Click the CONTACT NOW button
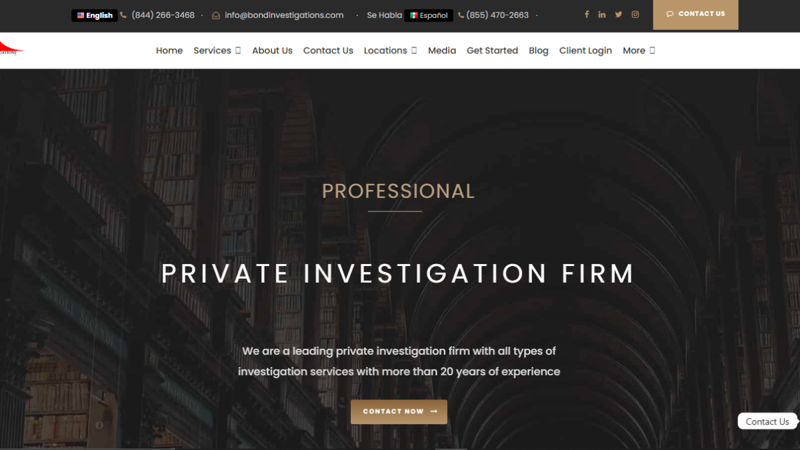Viewport: 800px width, 450px height. click(x=399, y=411)
